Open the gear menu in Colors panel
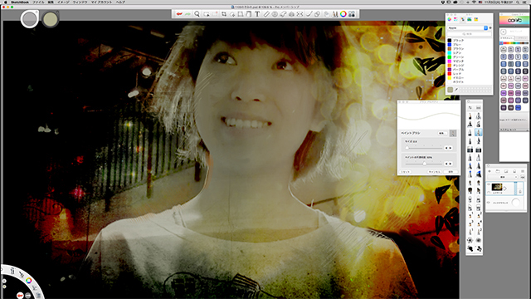The width and height of the screenshot is (531, 299). 490,27
